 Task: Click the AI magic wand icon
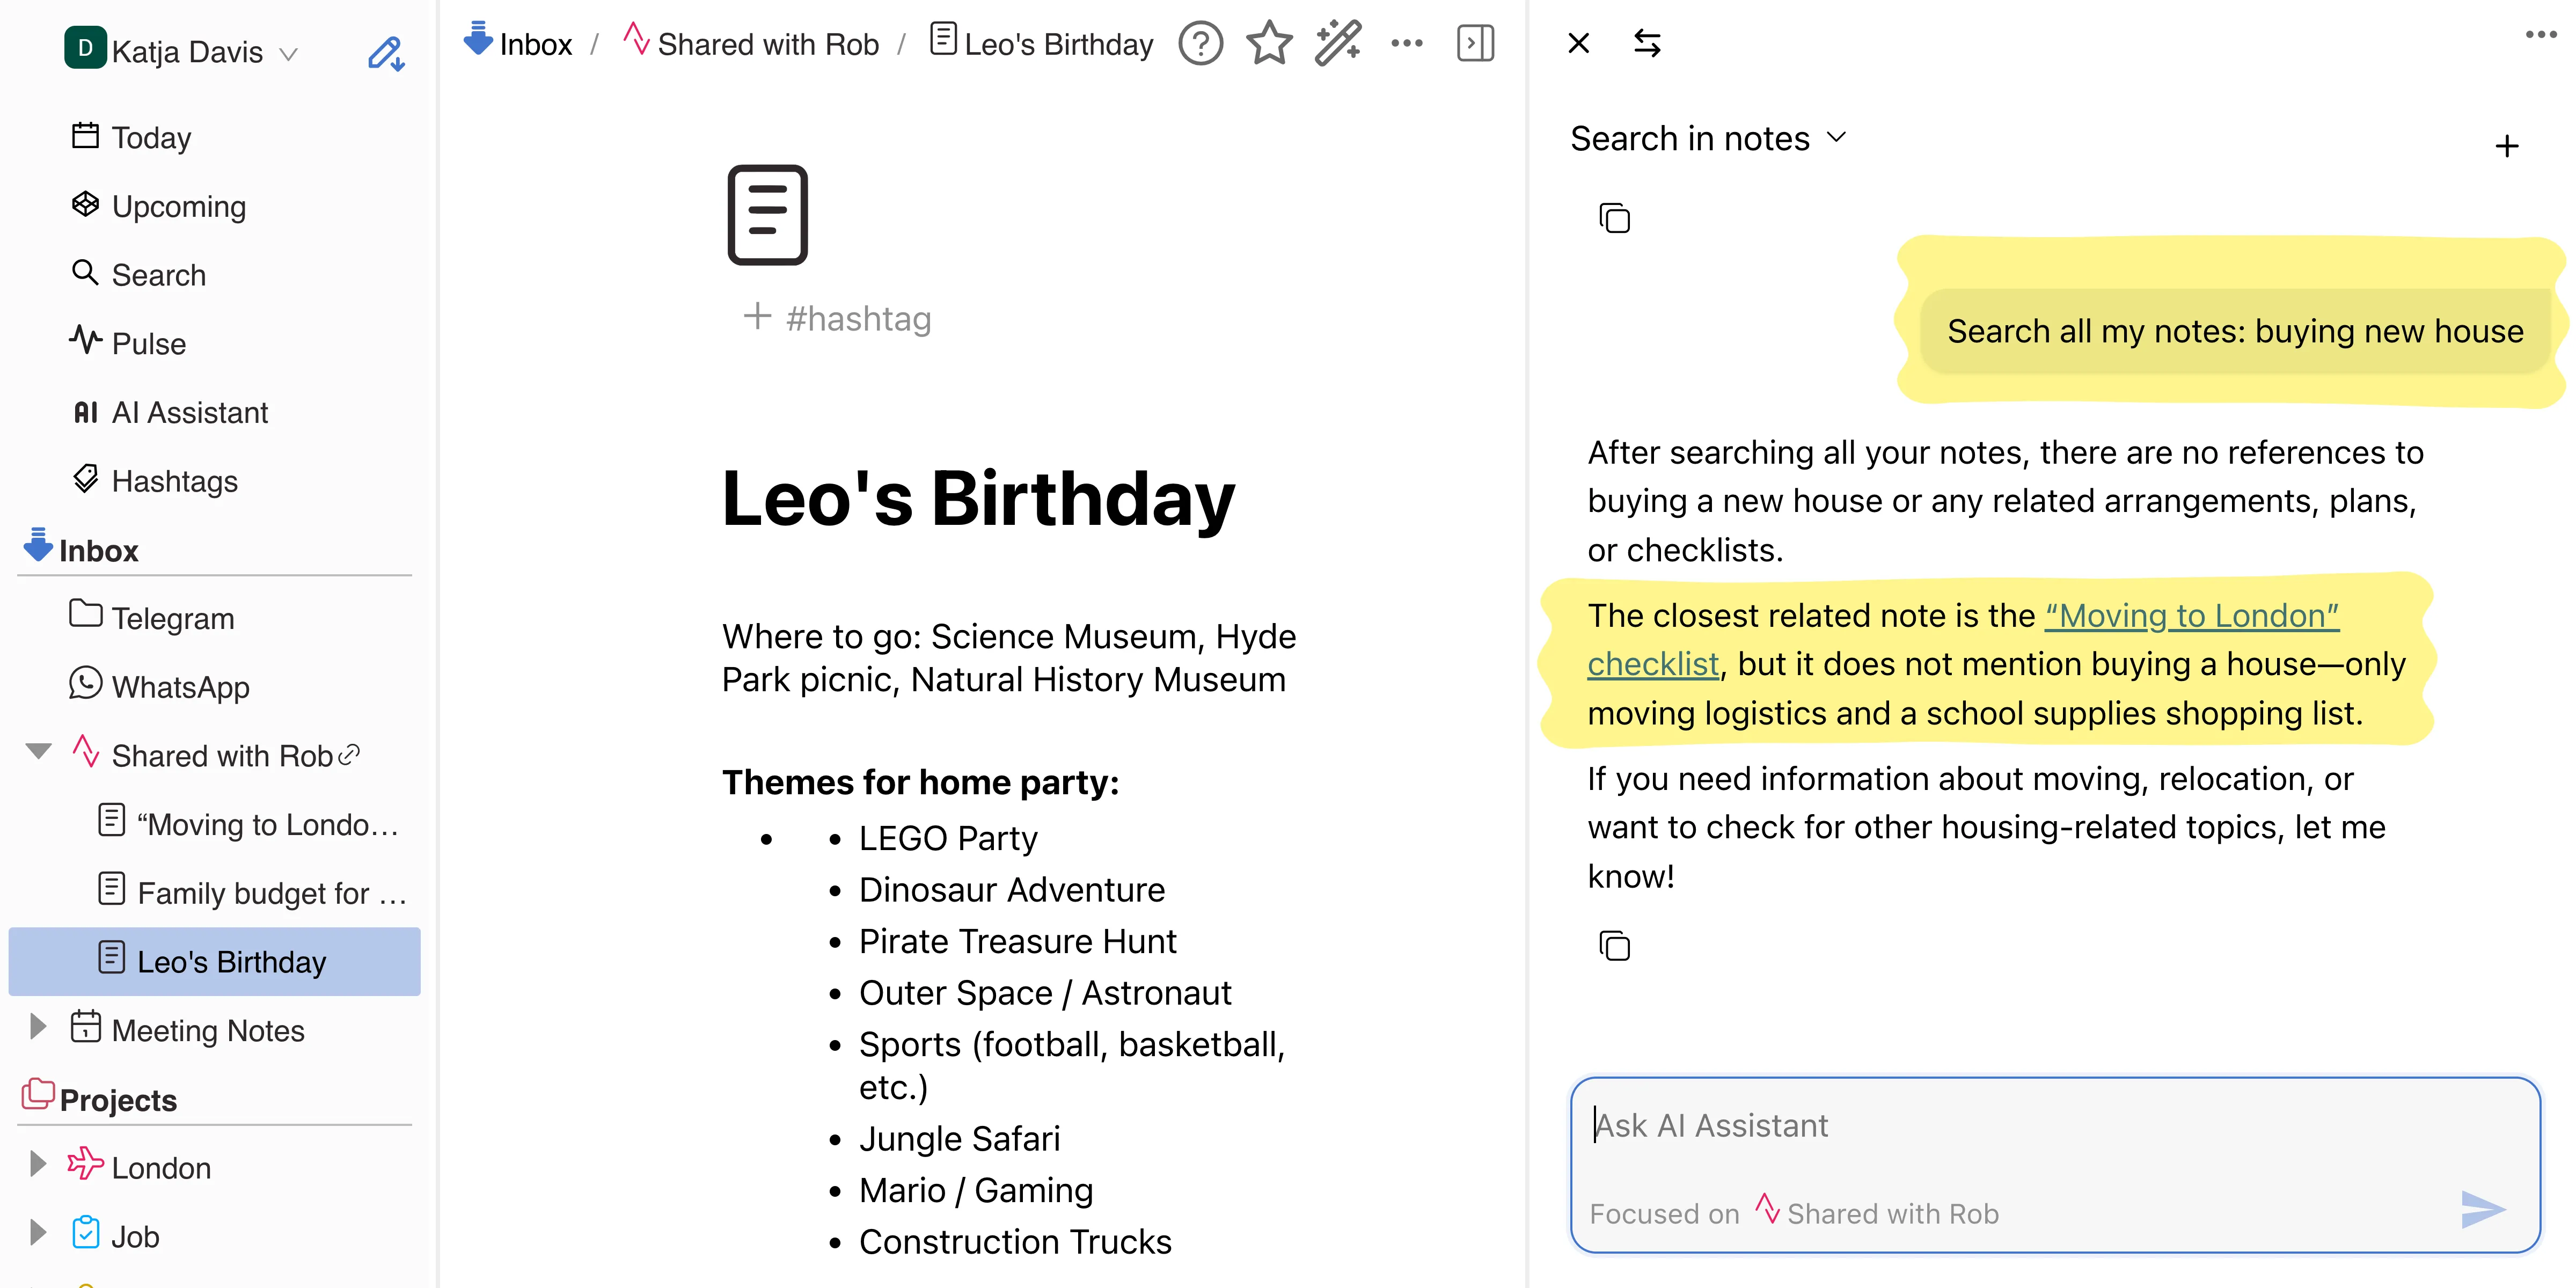1338,43
